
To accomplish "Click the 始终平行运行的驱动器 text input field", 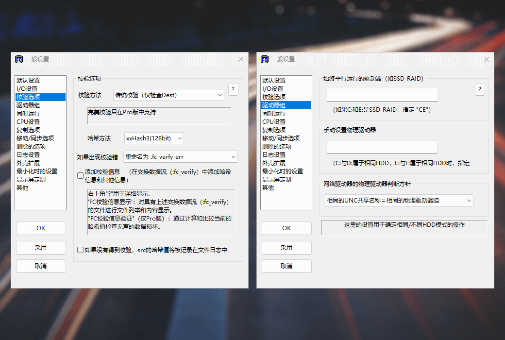I will 382,95.
